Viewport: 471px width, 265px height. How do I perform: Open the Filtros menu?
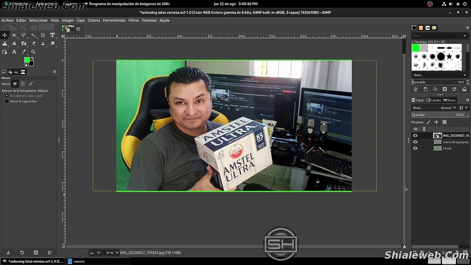(134, 20)
